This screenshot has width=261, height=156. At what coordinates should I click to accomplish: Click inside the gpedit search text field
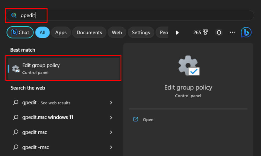127,16
